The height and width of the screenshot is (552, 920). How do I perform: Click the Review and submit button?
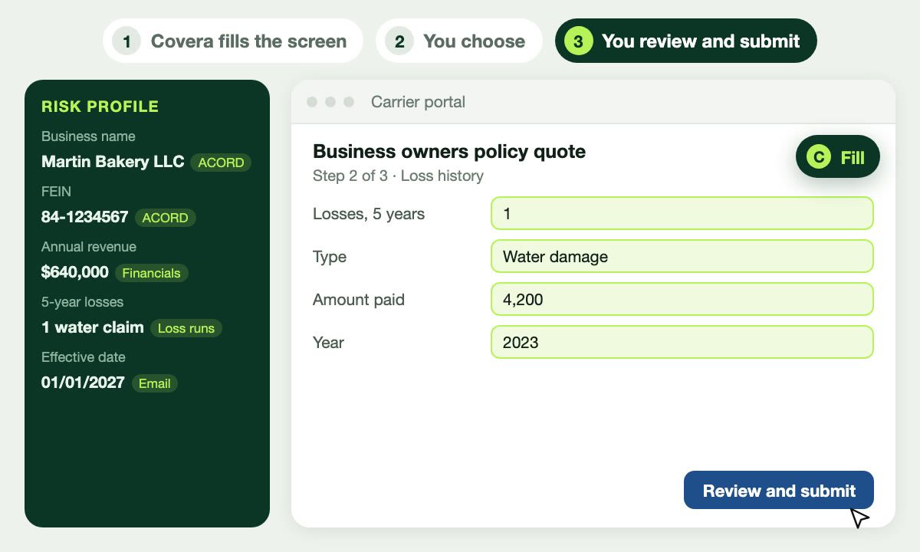click(779, 491)
